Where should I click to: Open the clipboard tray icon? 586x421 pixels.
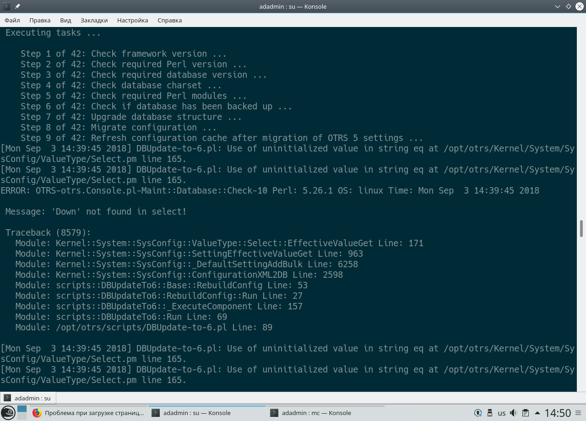526,413
